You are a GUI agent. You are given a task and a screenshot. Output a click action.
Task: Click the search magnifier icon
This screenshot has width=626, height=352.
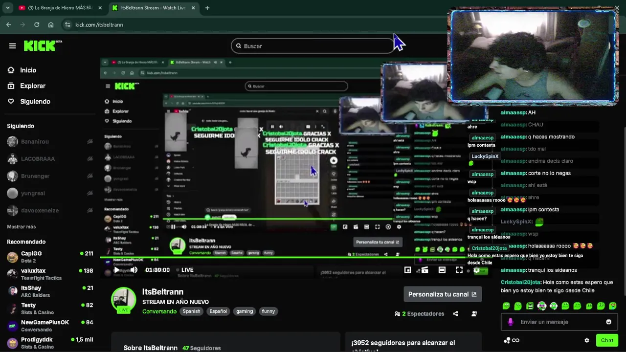tap(239, 46)
